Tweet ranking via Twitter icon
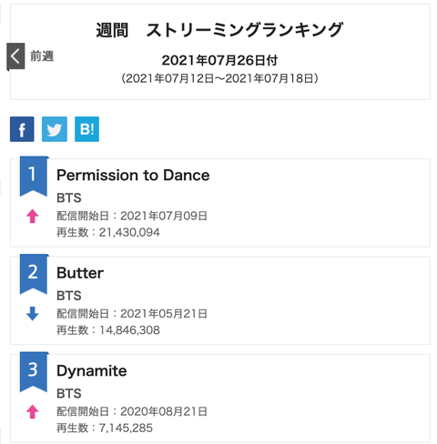This screenshot has width=437, height=444. click(x=55, y=129)
